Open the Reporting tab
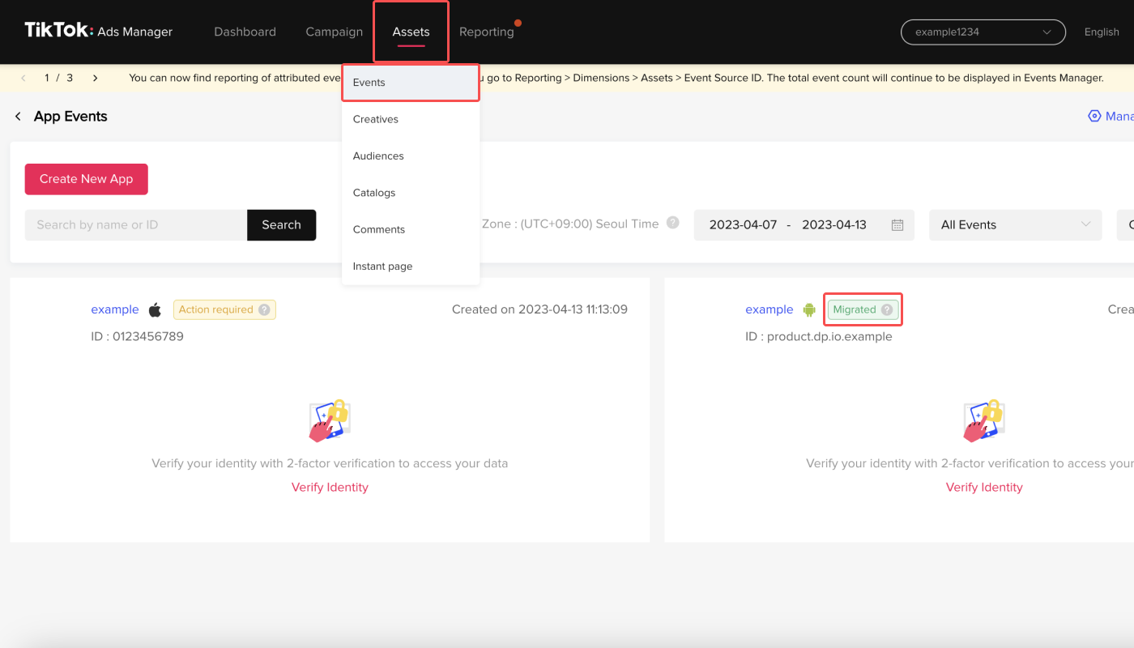1134x648 pixels. click(x=486, y=32)
